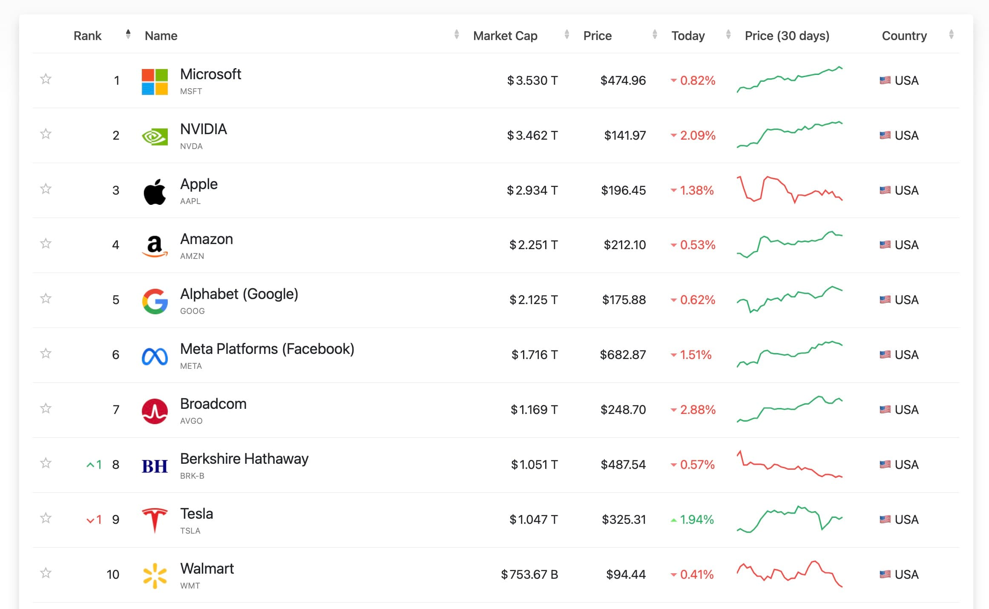
Task: View Berkshire Hathaway 30-day sparkline
Action: [790, 464]
